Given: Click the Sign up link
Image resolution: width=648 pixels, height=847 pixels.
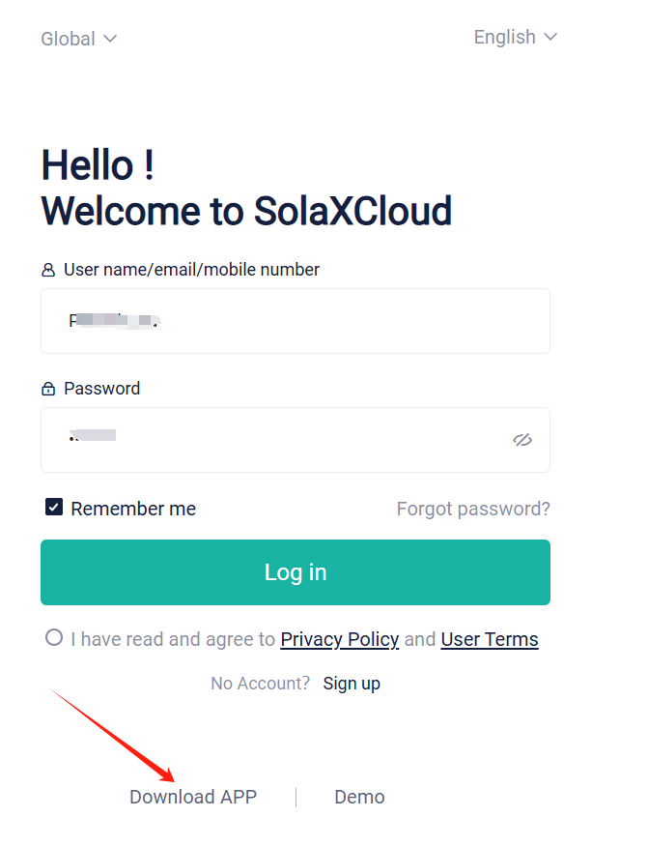Looking at the screenshot, I should click(x=352, y=684).
